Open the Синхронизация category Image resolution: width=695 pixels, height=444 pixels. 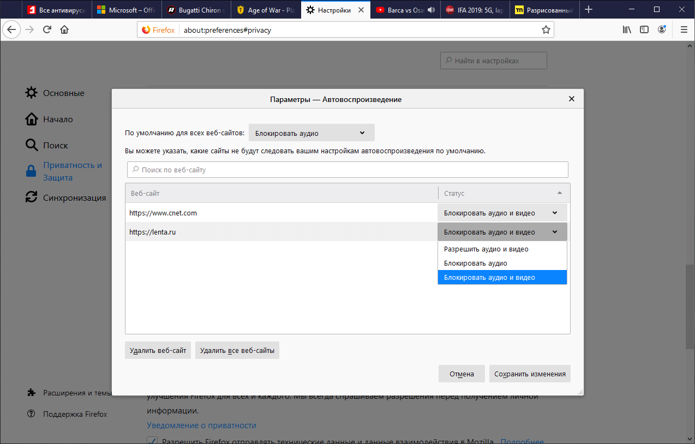coord(65,197)
